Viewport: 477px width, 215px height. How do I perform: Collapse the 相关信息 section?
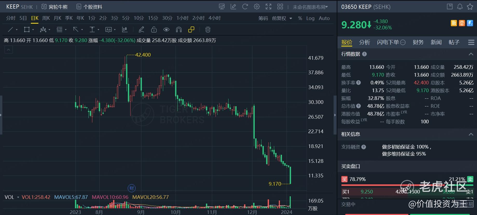(471, 134)
